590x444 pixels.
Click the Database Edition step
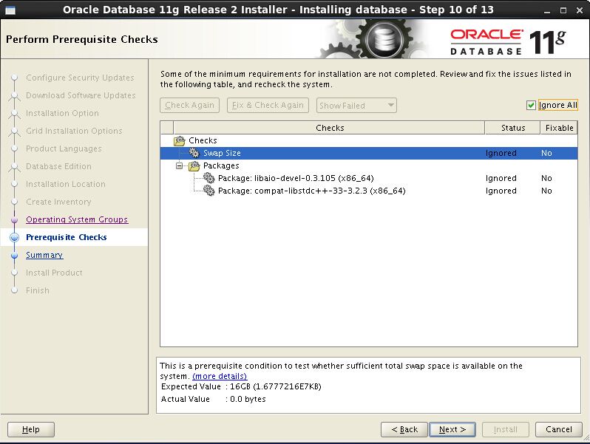(x=58, y=166)
